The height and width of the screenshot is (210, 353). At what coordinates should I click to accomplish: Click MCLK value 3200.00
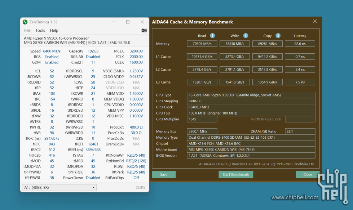click(136, 51)
